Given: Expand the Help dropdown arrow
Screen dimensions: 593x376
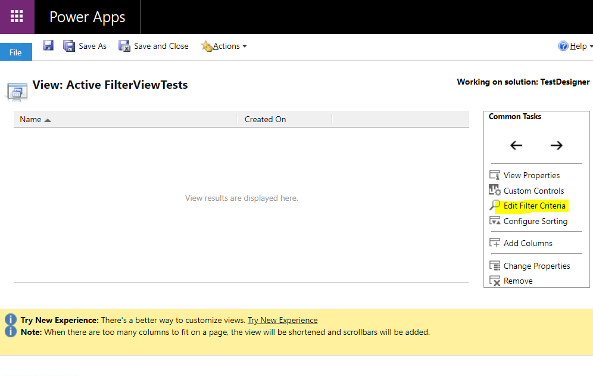Looking at the screenshot, I should pos(591,46).
